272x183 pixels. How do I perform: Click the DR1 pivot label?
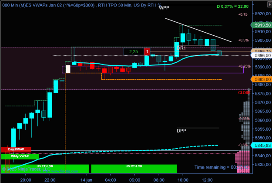coord(181,48)
